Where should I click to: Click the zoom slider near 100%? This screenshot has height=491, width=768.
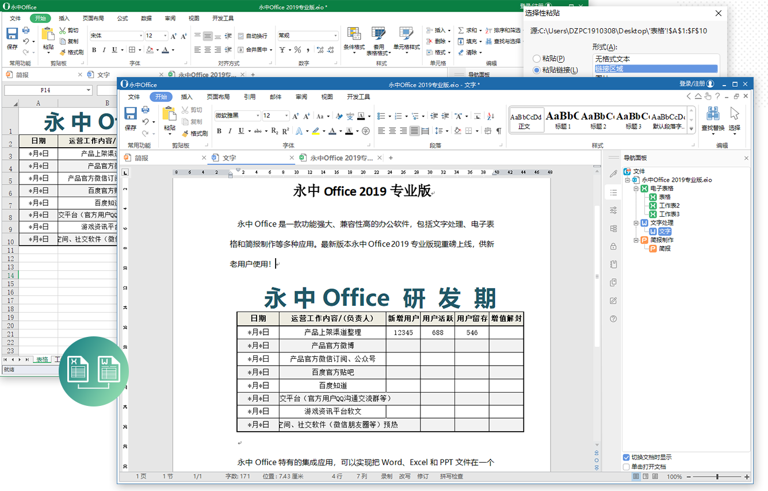pyautogui.click(x=717, y=477)
